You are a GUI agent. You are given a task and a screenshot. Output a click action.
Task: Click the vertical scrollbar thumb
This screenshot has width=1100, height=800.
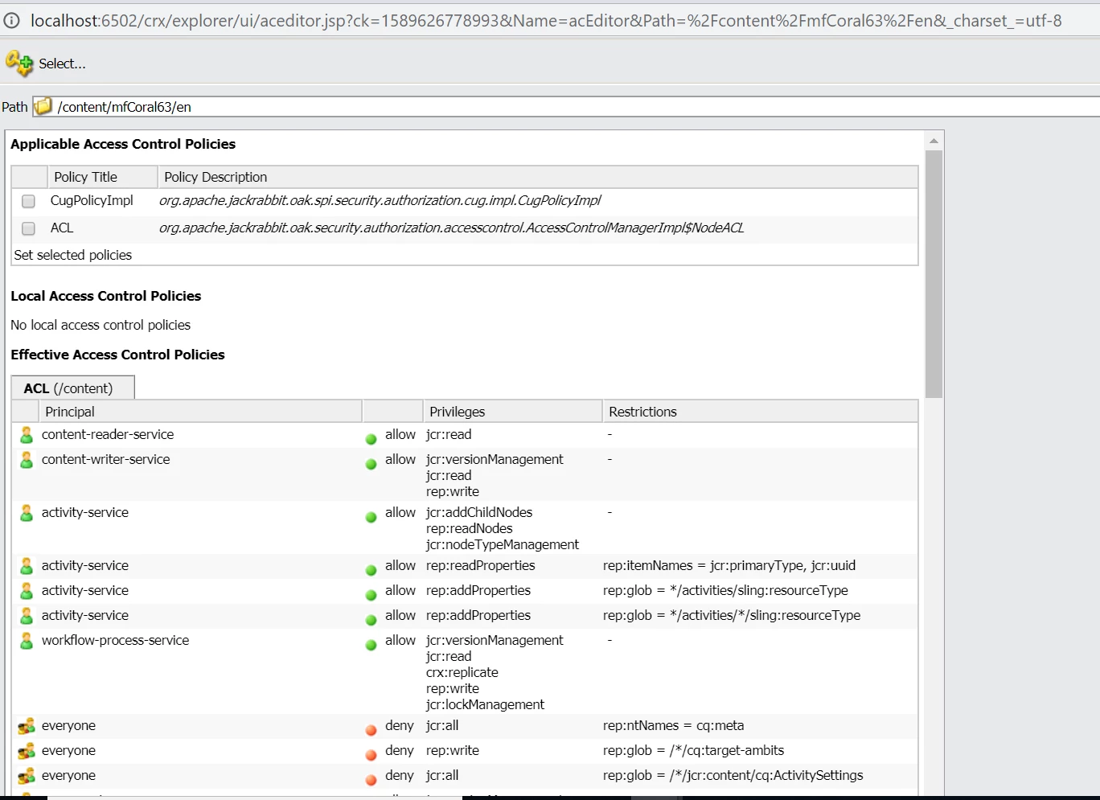point(934,273)
